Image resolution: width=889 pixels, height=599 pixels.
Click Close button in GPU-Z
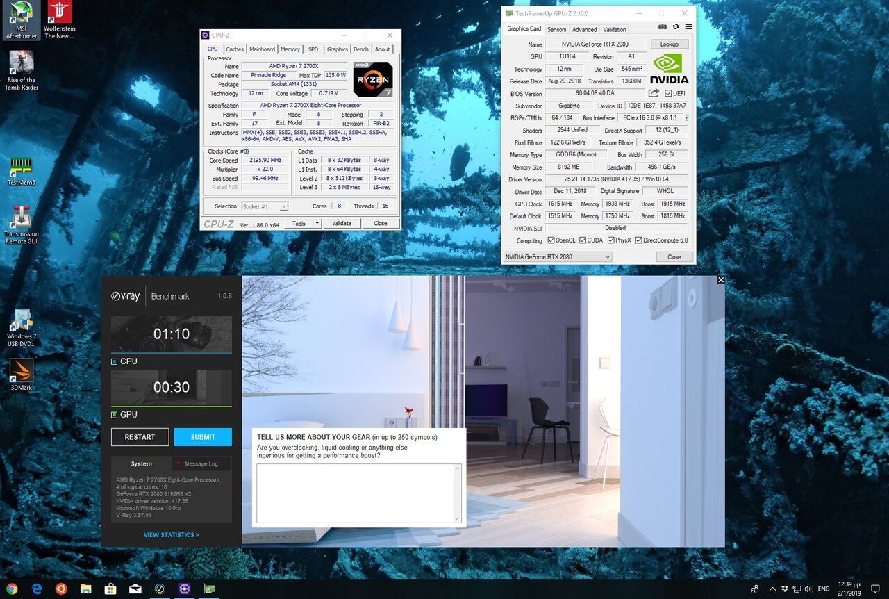point(674,256)
